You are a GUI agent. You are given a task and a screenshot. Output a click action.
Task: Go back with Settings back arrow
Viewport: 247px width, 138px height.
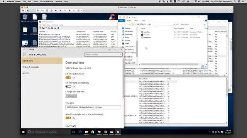[x=24, y=49]
